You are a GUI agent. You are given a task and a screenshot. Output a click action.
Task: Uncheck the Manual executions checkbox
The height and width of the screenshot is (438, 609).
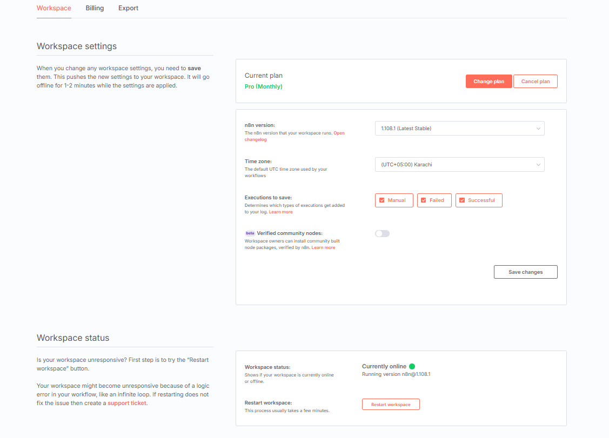click(382, 200)
